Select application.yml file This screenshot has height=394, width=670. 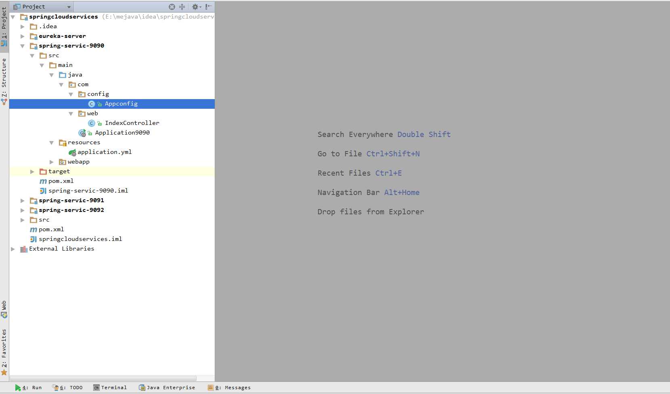point(105,152)
